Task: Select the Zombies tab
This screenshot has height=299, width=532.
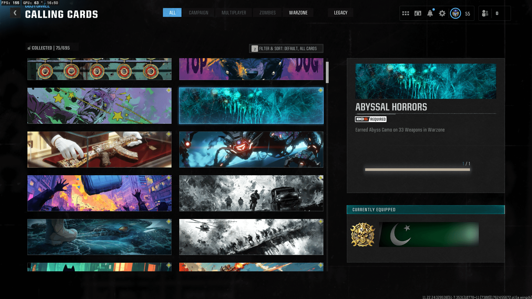Action: click(x=267, y=13)
